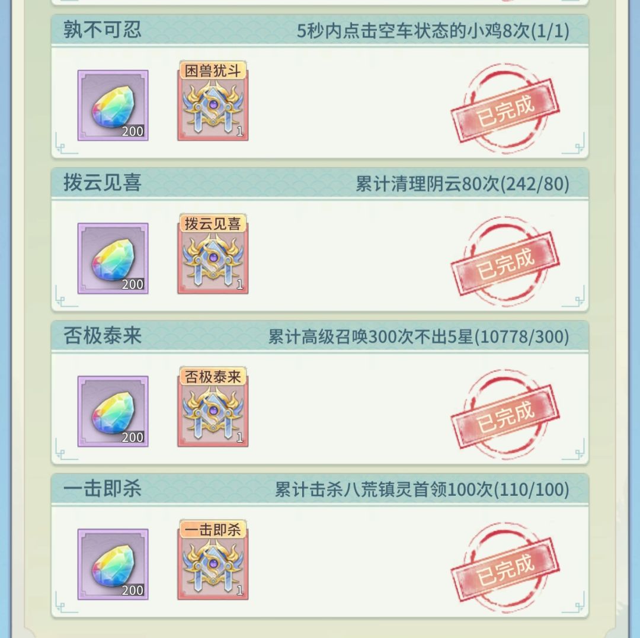Image resolution: width=640 pixels, height=638 pixels.
Task: Tap the rainbow gem reward under 孰不可忍
Action: [113, 105]
